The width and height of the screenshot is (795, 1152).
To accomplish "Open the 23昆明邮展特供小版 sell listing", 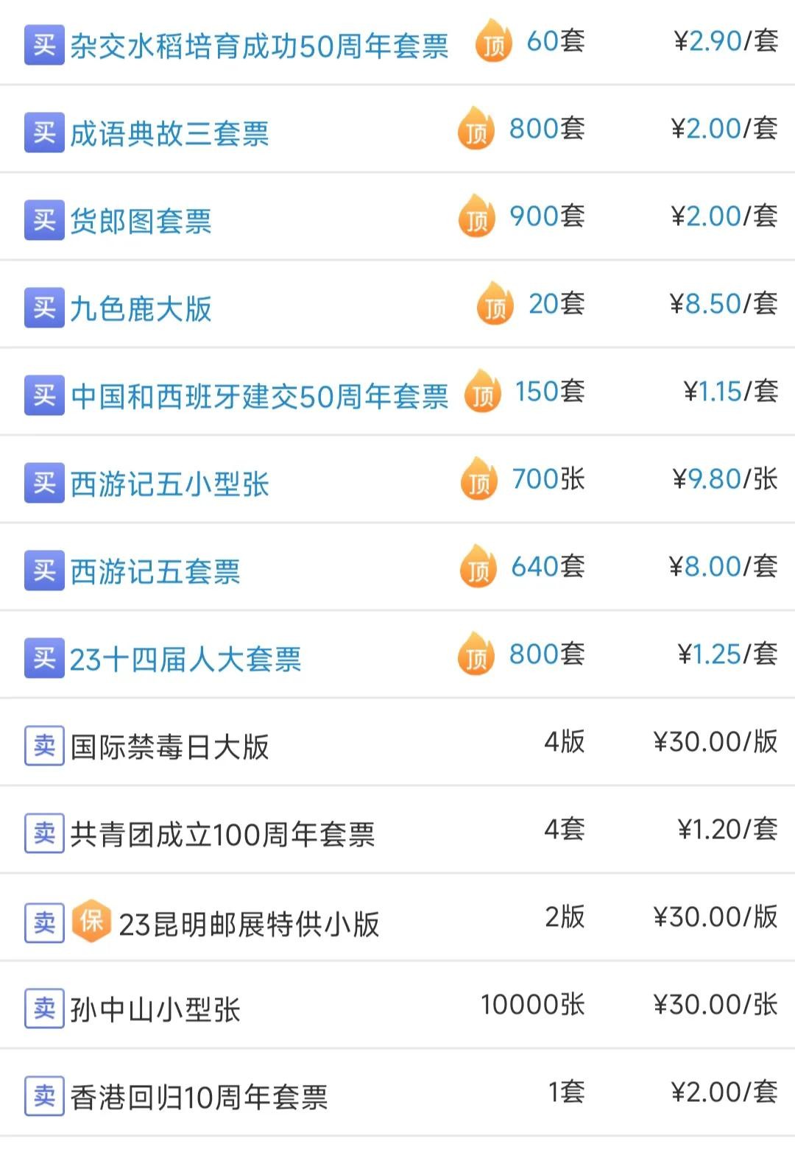I will (249, 924).
